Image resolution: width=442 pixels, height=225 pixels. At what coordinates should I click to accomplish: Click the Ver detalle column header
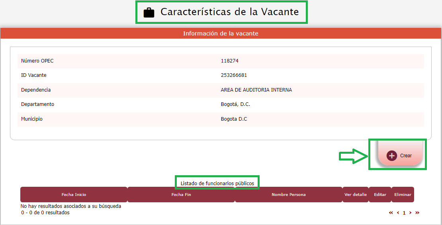355,195
